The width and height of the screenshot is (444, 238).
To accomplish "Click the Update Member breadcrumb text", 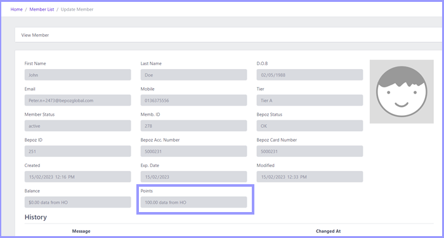I will pyautogui.click(x=77, y=9).
